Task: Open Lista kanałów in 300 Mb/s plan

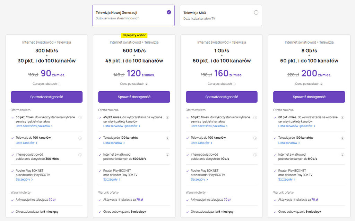Action: [26, 143]
